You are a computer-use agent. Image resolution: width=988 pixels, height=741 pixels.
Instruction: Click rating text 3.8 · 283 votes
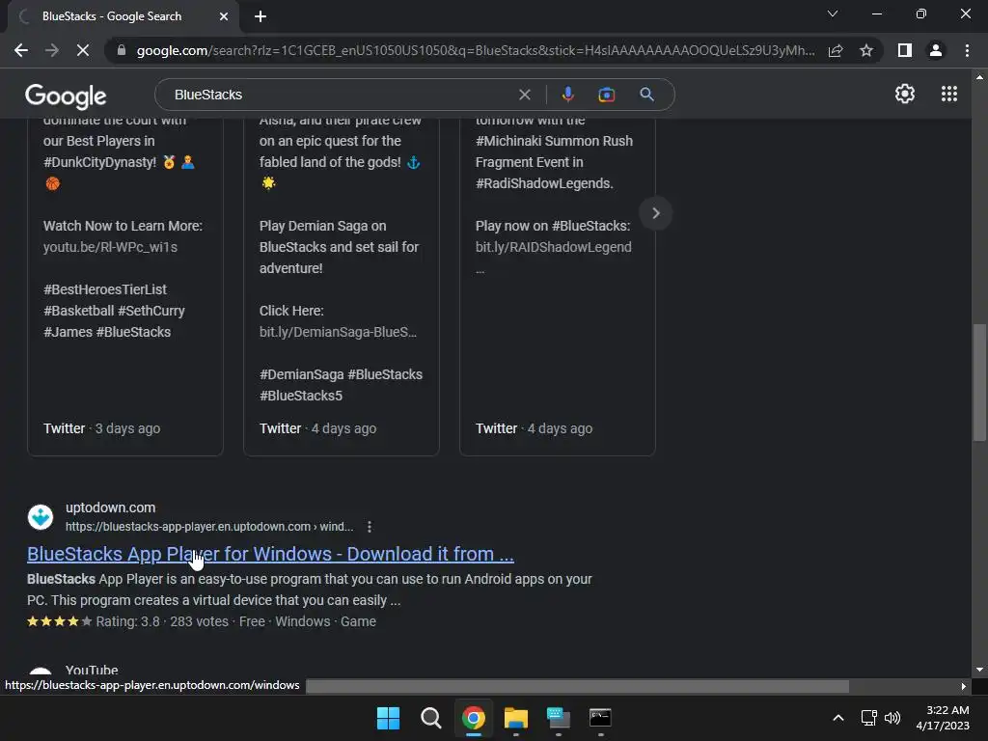point(162,621)
